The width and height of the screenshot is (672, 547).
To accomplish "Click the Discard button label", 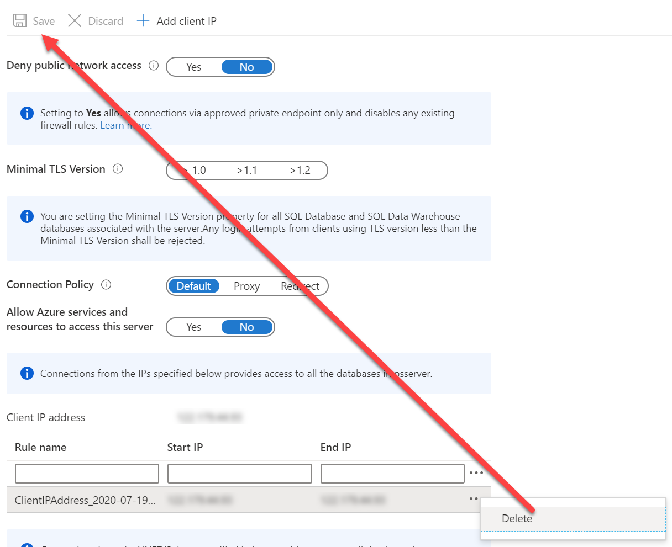I will [106, 21].
